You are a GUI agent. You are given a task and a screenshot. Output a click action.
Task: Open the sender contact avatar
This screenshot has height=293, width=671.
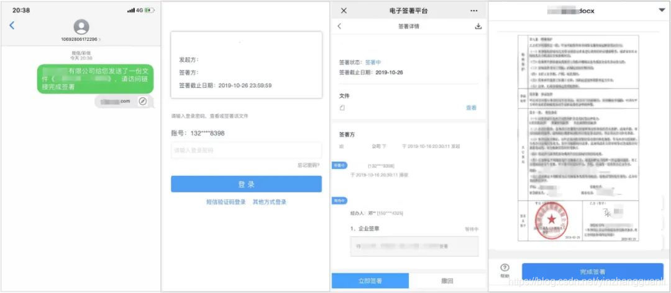tap(81, 27)
